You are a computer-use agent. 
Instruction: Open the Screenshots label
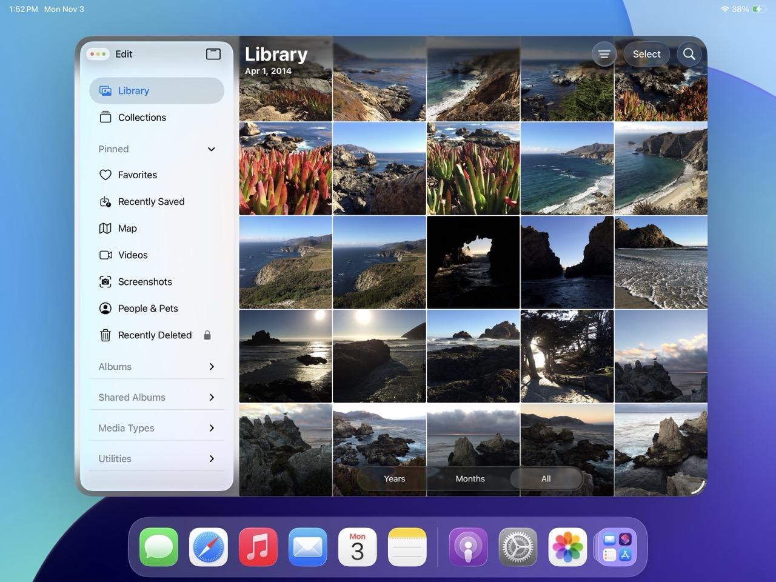click(145, 282)
